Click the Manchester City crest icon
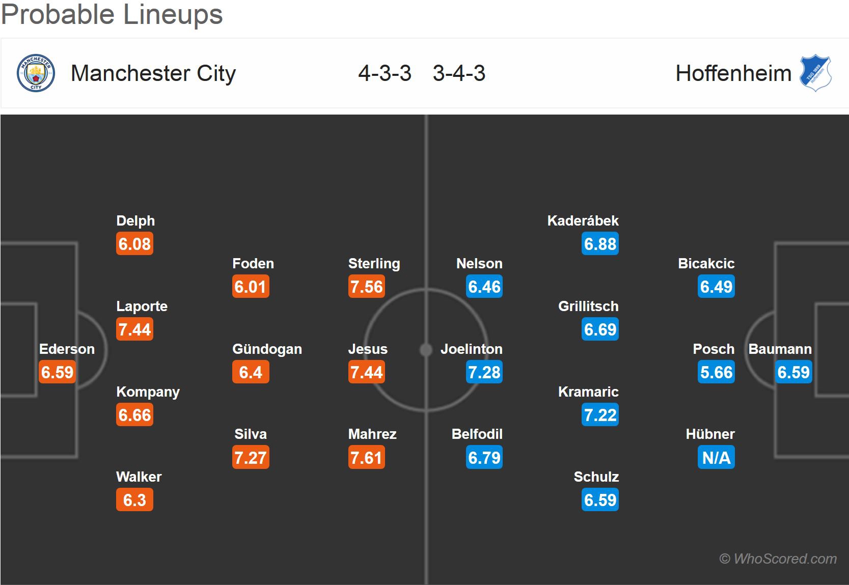849x585 pixels. (x=36, y=73)
